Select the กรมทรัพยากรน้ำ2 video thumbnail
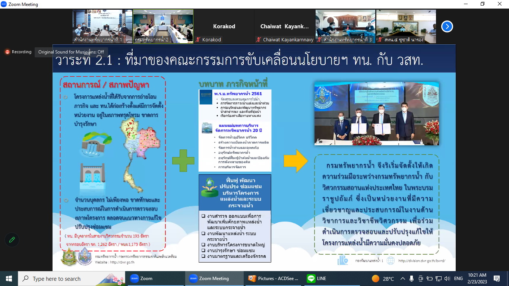Viewport: 509px width, 286px height. click(x=163, y=26)
